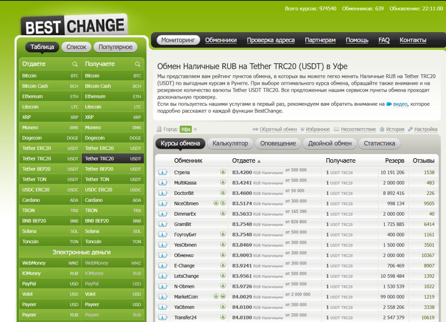
Task: Open the info icon for GramBit row
Action: point(163,224)
